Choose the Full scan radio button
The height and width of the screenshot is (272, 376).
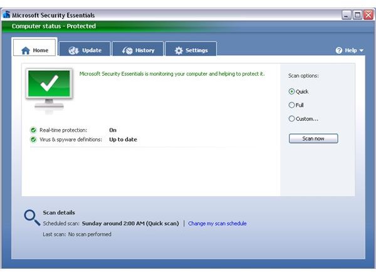coord(291,105)
